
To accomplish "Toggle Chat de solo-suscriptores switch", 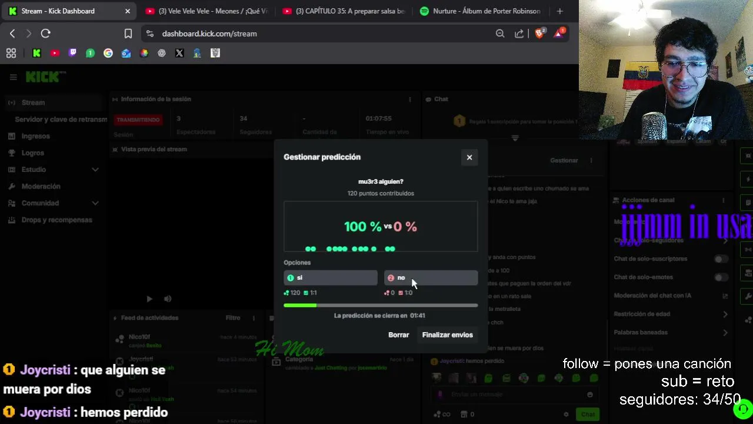I will coord(721,259).
